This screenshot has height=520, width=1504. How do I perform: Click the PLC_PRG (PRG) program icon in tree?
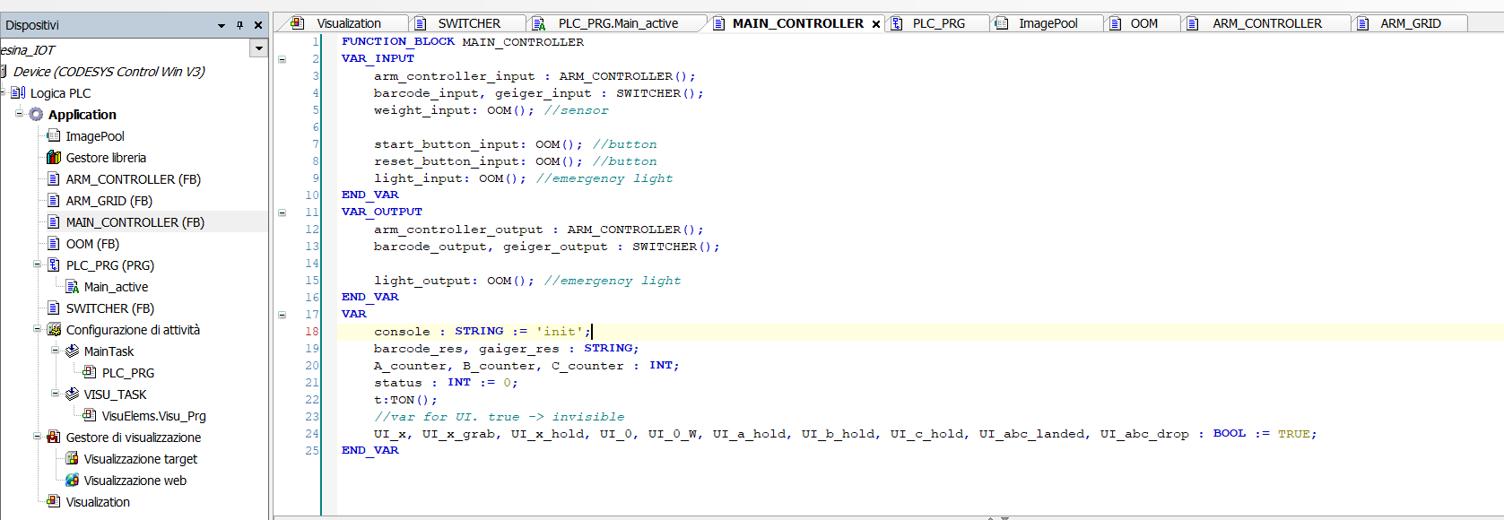(54, 264)
